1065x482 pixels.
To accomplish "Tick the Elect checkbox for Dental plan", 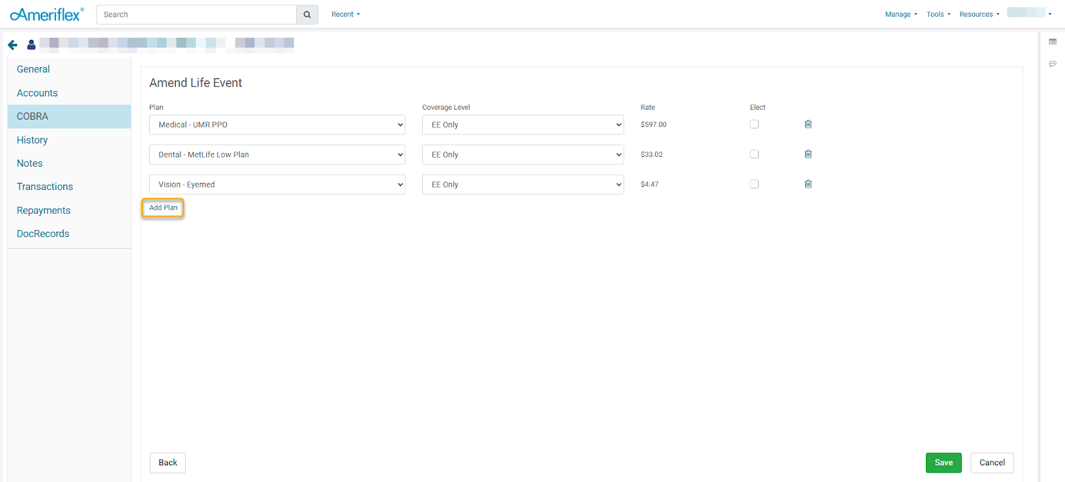I will pos(754,154).
